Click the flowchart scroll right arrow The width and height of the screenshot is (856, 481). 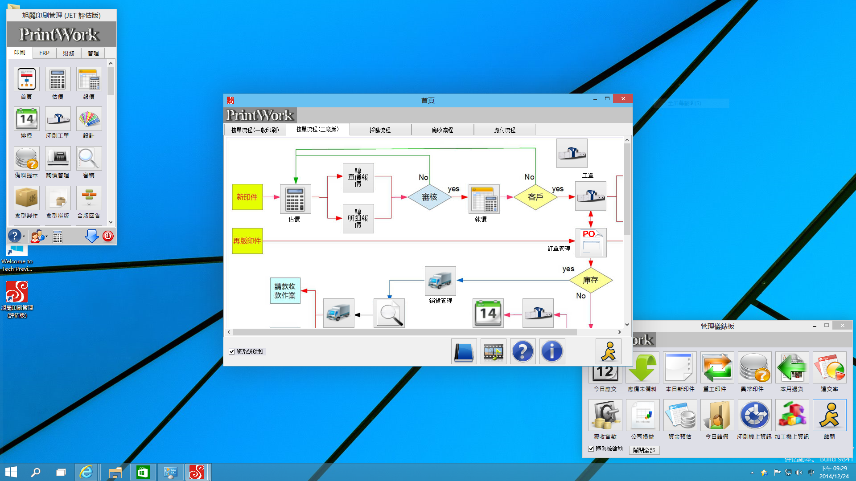point(619,332)
